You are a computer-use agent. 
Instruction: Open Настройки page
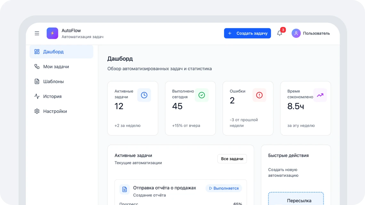[x=55, y=111]
